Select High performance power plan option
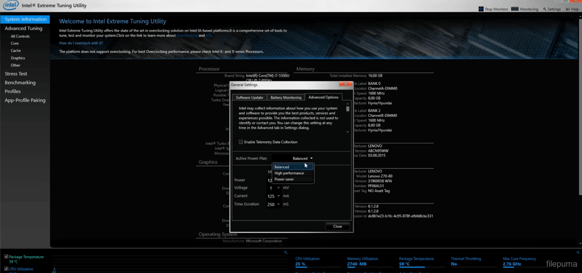The height and width of the screenshot is (273, 582). [x=289, y=173]
